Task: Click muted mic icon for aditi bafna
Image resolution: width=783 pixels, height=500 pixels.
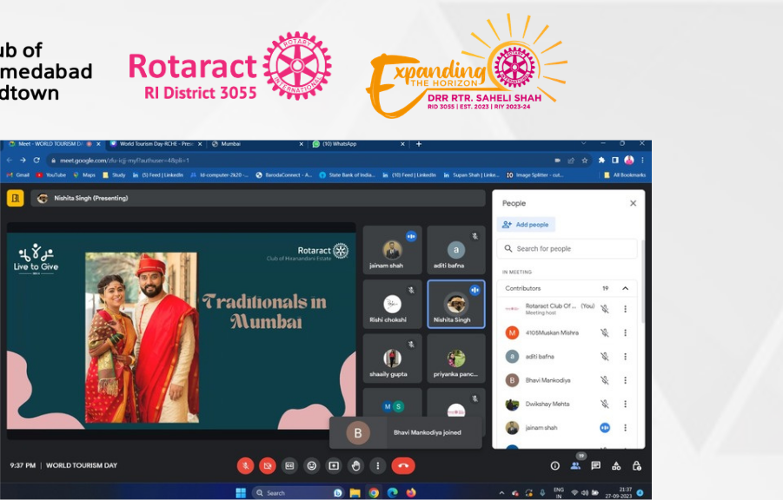Action: pyautogui.click(x=605, y=356)
